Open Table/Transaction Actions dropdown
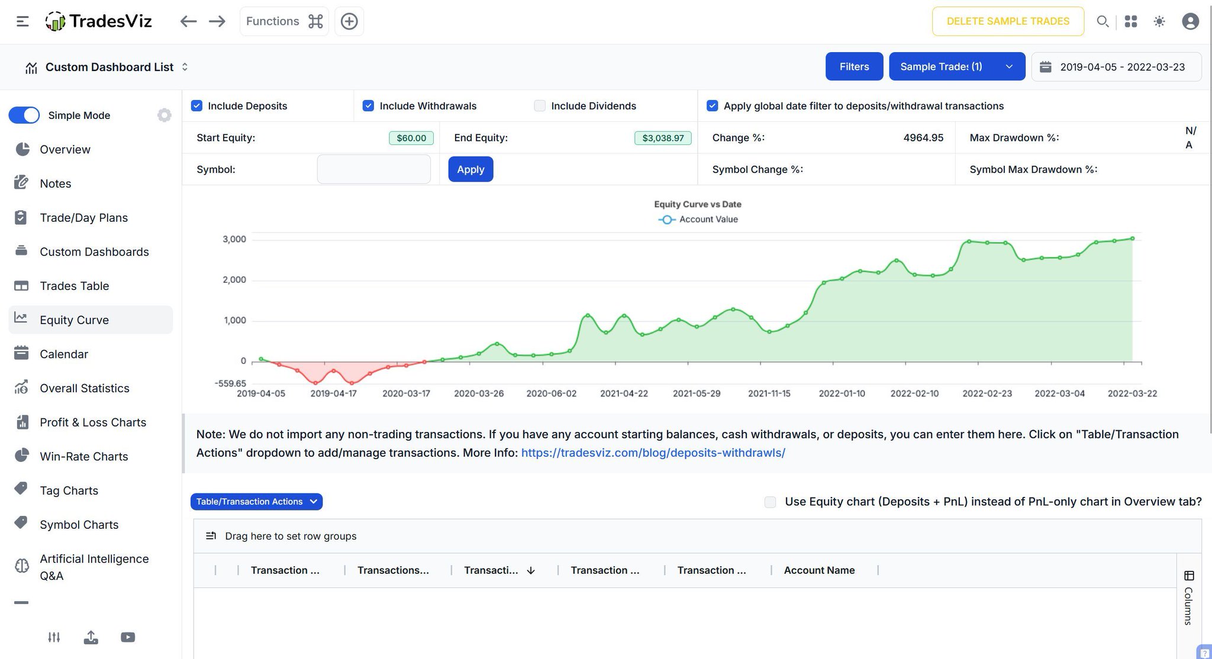Image resolution: width=1212 pixels, height=659 pixels. point(256,502)
